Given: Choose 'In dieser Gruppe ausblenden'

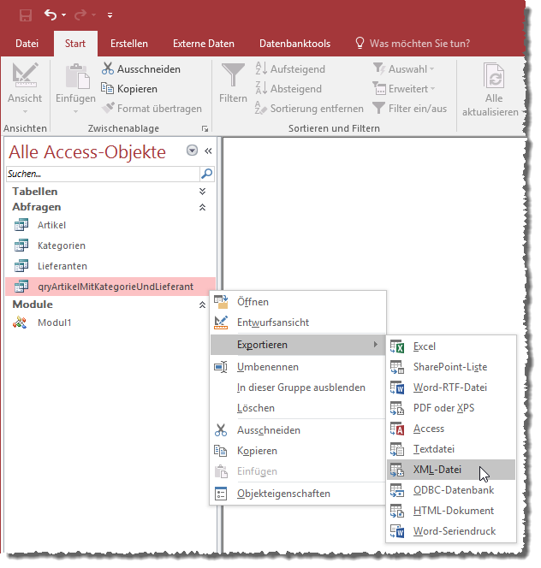Looking at the screenshot, I should coord(298,388).
